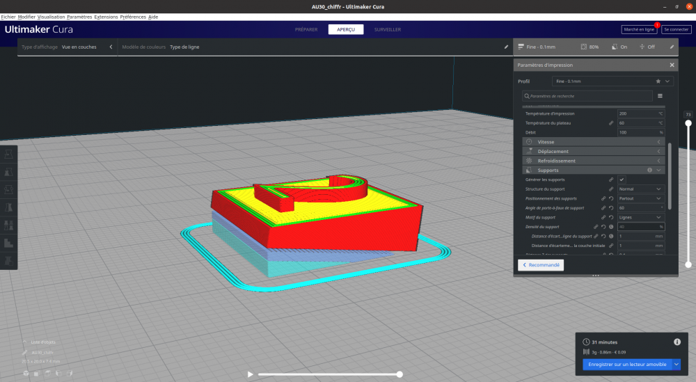696x382 pixels.
Task: Reset Angle de porte-à-faux de support value
Action: point(611,207)
